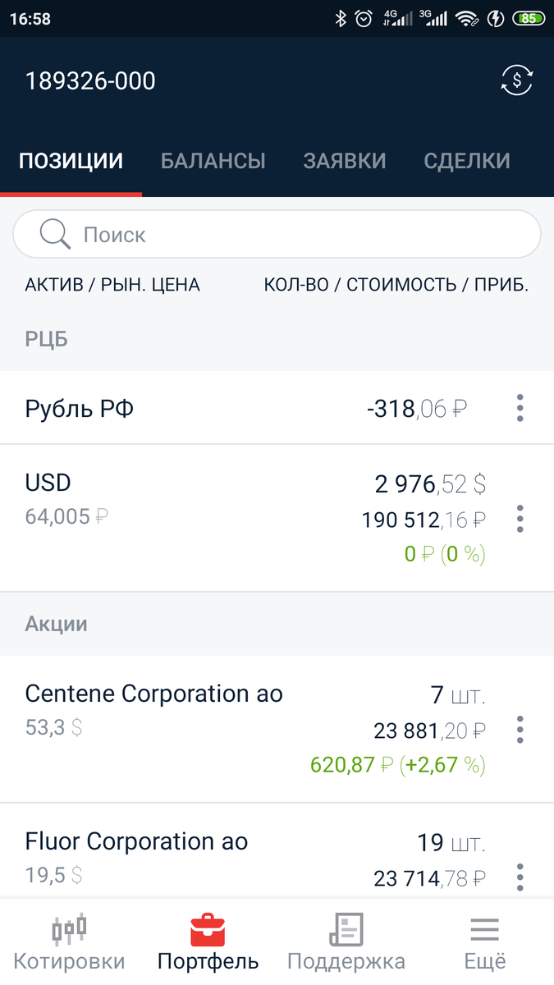
Task: Open account selector by tapping 189326-000
Action: (90, 80)
